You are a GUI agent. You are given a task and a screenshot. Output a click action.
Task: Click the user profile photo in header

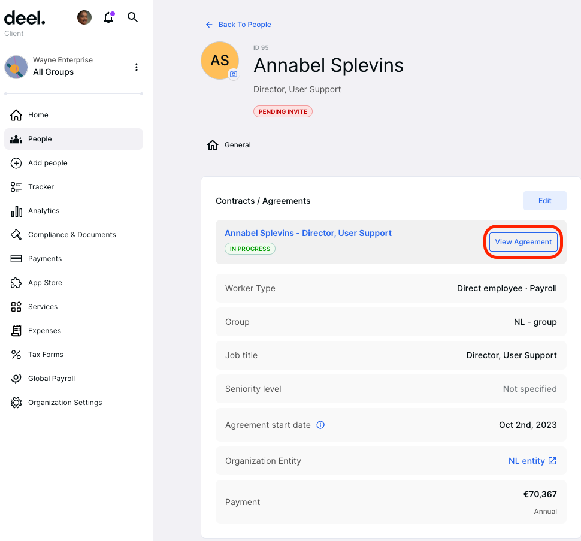pos(84,18)
